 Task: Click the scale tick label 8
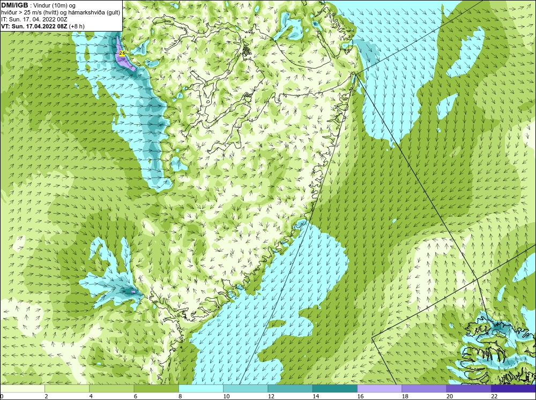(x=180, y=396)
